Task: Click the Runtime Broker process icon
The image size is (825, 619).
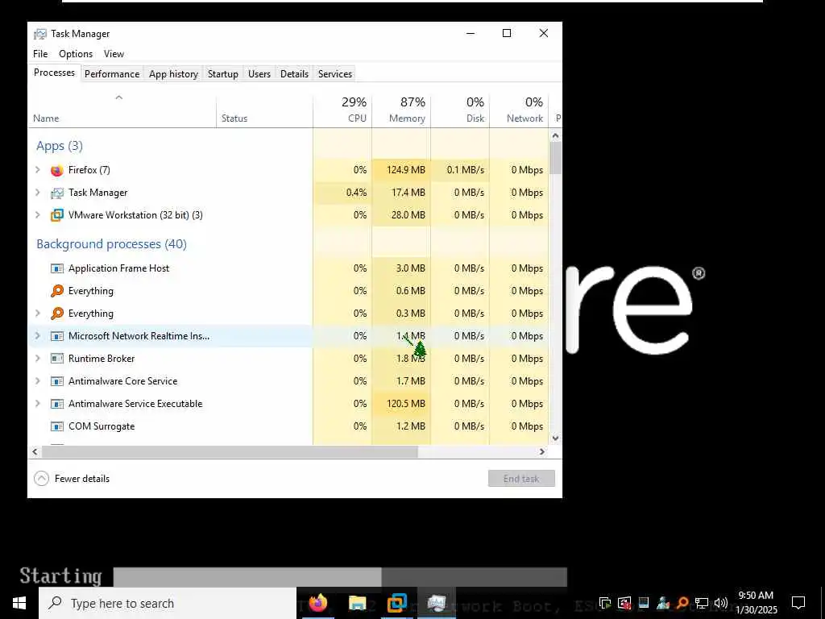Action: (57, 359)
